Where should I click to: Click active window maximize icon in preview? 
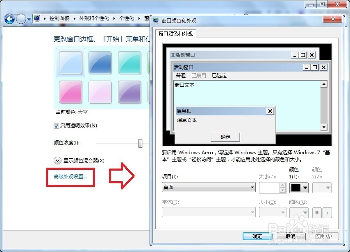coord(315,67)
